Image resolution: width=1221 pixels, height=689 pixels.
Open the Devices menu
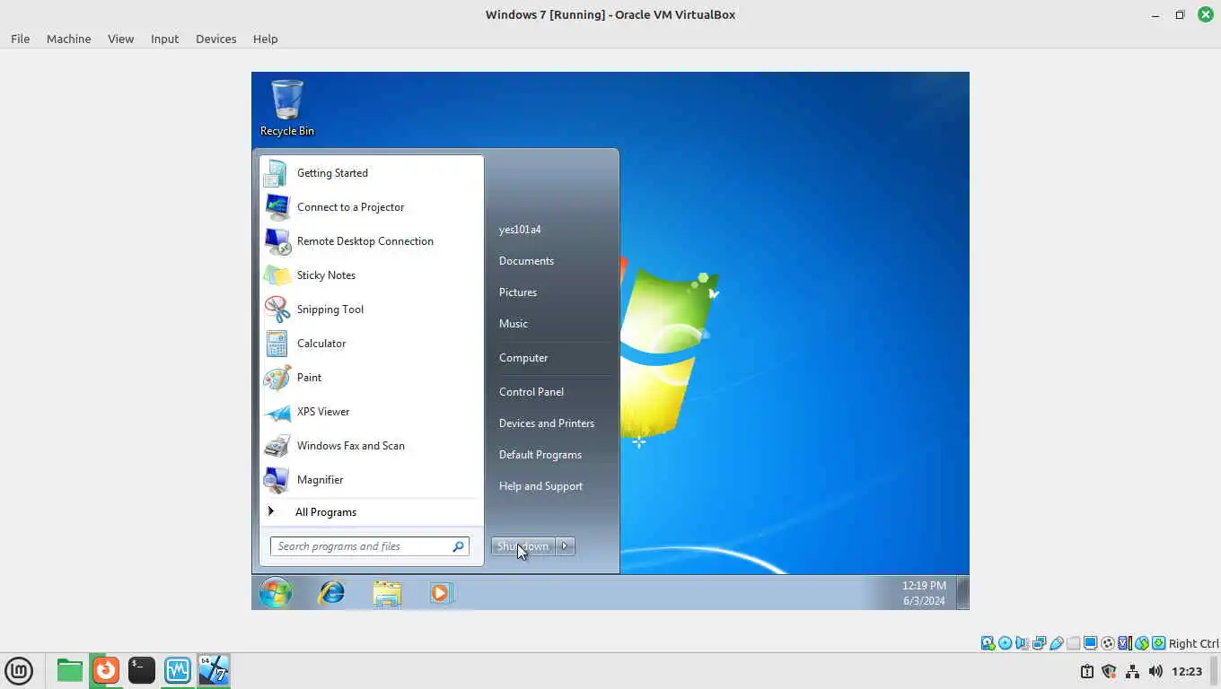click(x=216, y=39)
